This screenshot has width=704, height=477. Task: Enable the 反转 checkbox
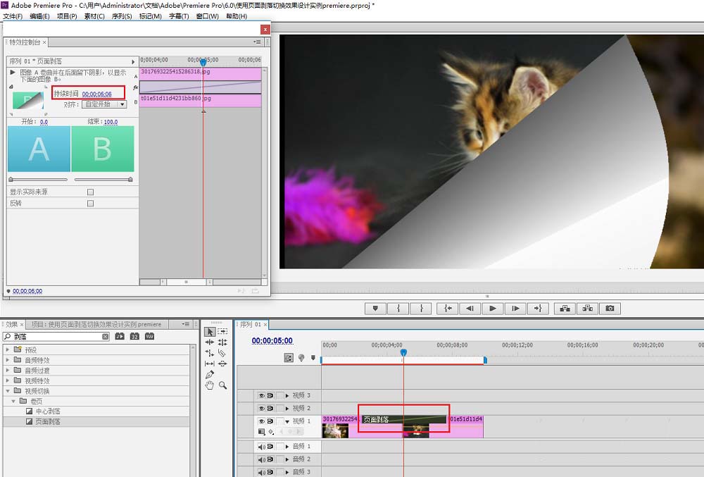tap(90, 204)
